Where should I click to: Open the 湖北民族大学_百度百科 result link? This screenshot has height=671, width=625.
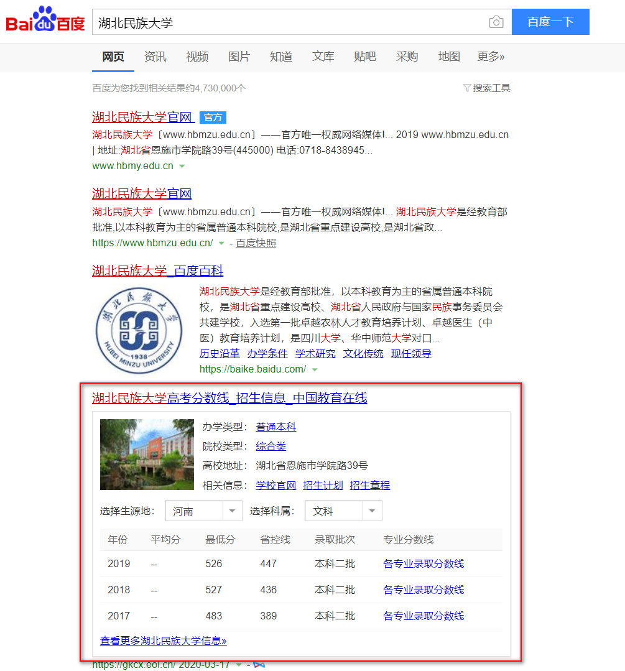[157, 271]
